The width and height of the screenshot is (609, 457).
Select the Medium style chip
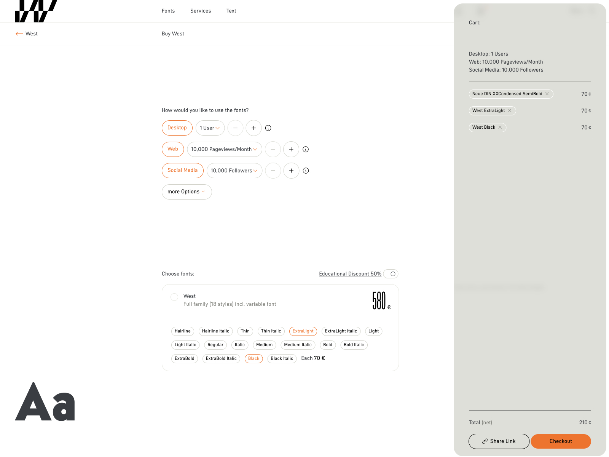265,345
